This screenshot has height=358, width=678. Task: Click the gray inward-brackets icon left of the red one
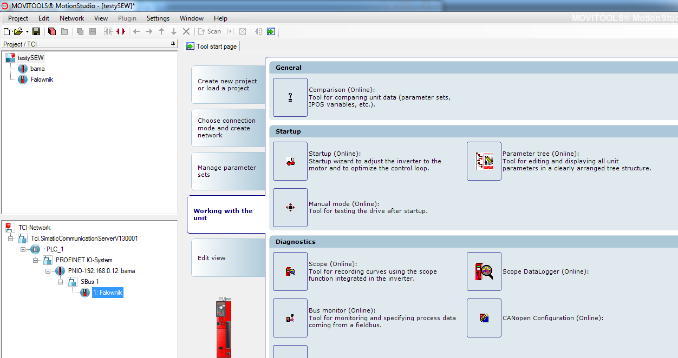coord(108,31)
